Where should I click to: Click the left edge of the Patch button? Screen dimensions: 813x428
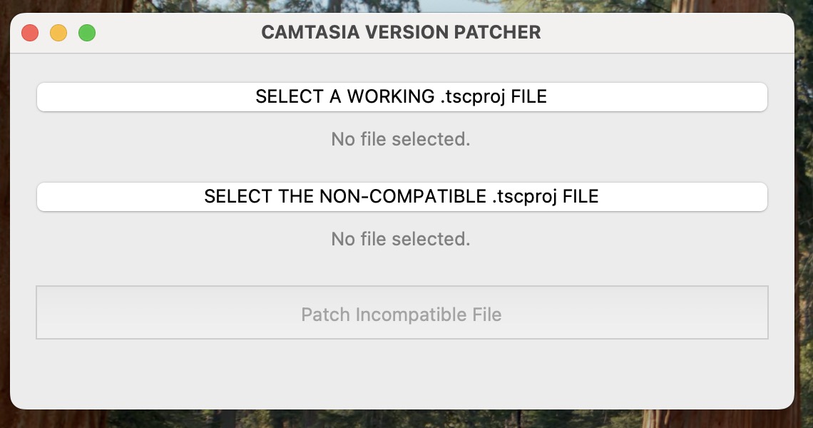click(44, 314)
